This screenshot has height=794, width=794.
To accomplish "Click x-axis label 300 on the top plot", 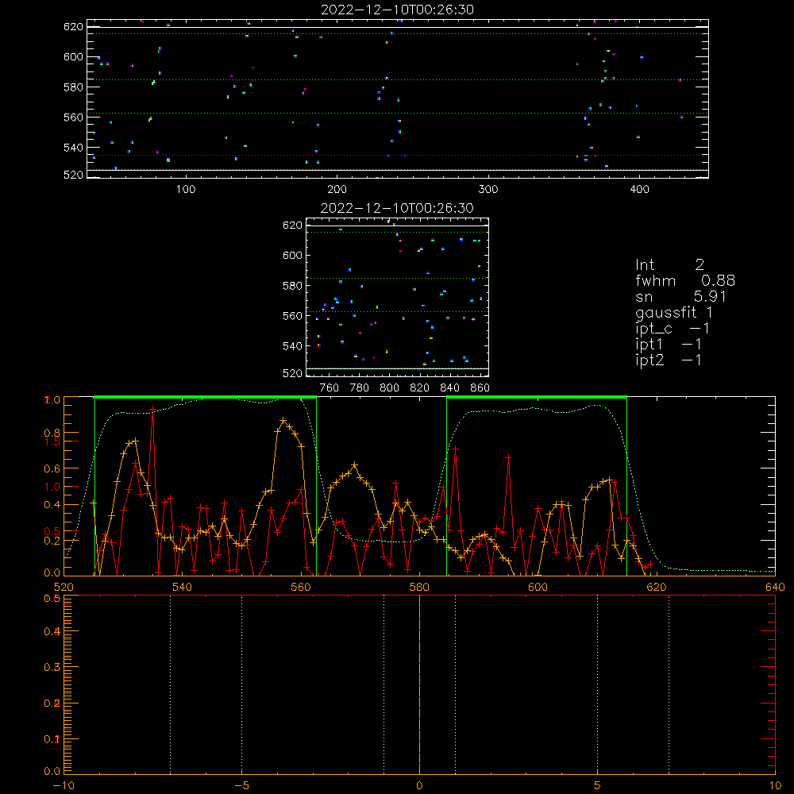I will coord(488,190).
